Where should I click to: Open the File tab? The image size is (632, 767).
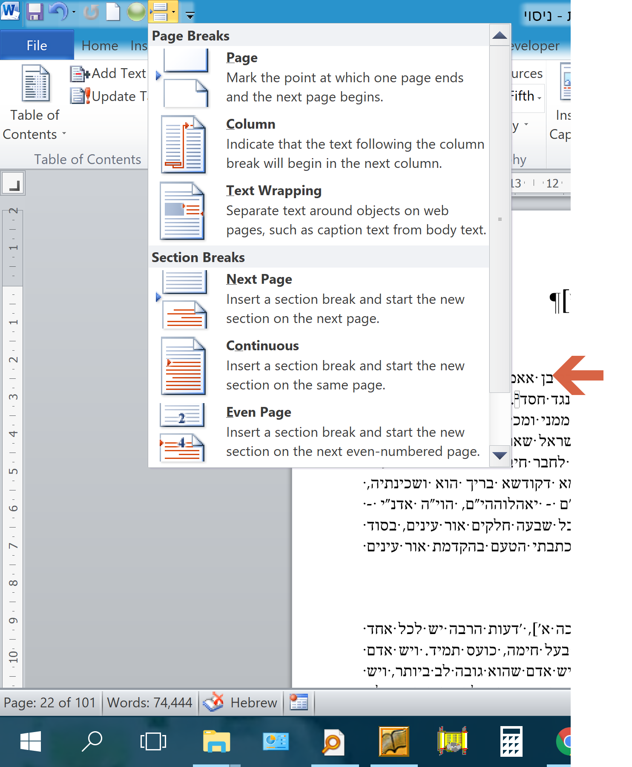coord(37,45)
